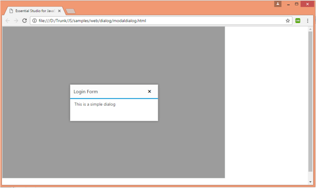The width and height of the screenshot is (316, 188).
Task: Click the browser Back arrow
Action: click(7, 21)
